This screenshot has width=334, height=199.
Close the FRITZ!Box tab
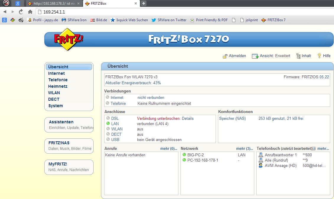(136, 4)
